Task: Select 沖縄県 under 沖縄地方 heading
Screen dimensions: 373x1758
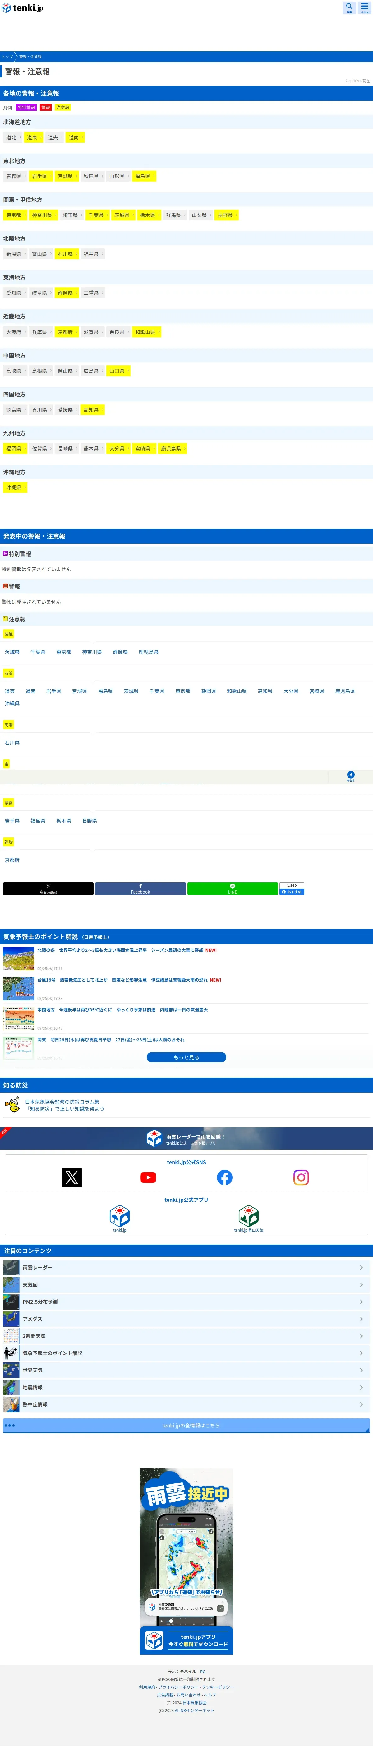Action: coord(14,487)
